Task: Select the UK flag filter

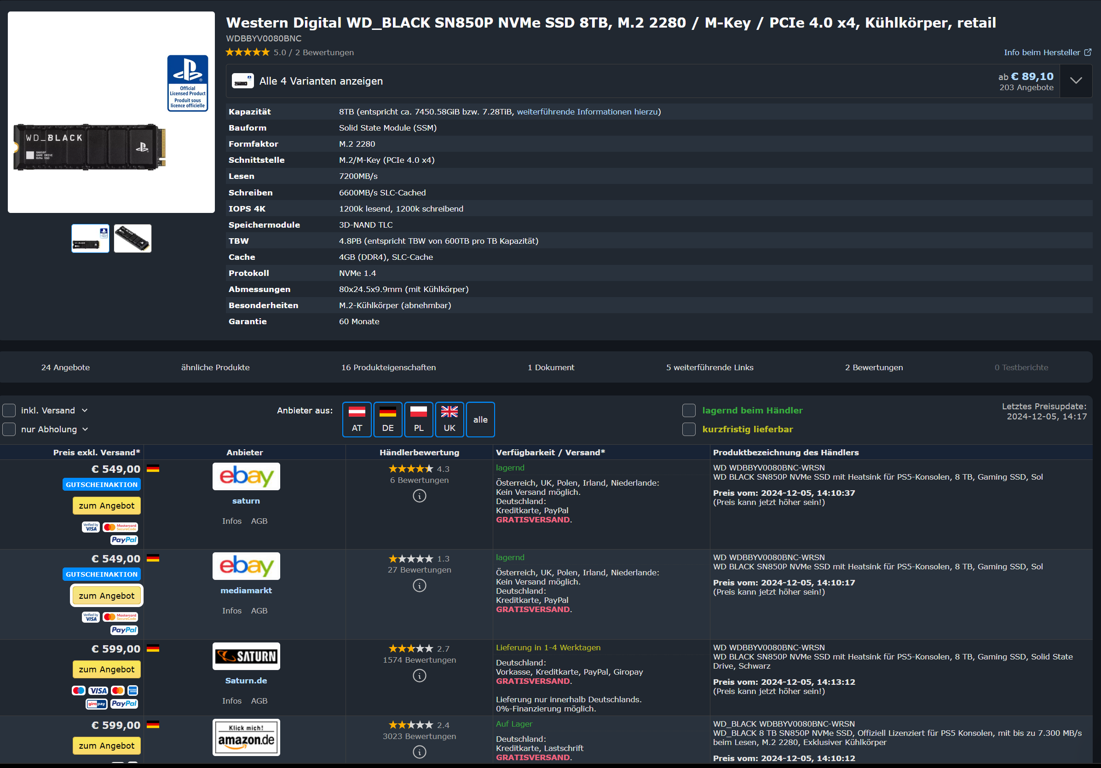Action: [449, 419]
